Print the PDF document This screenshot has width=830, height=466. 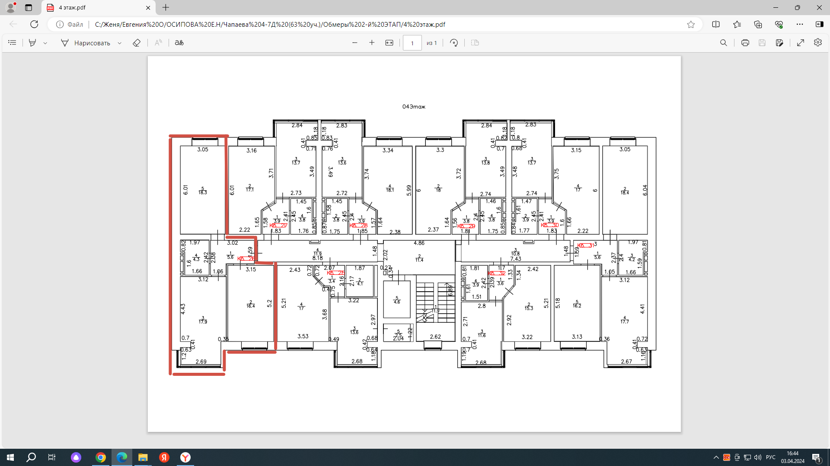tap(745, 43)
